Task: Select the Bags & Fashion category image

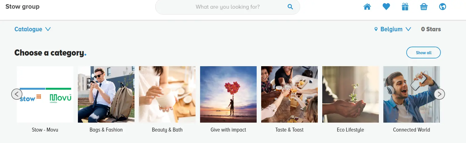Action: click(x=106, y=94)
